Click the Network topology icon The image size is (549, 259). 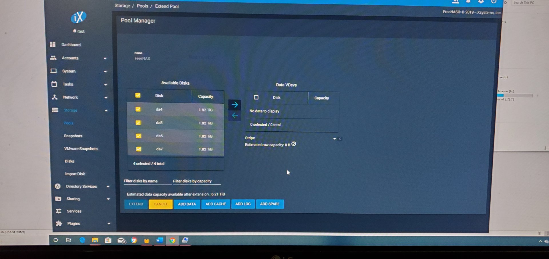[55, 97]
